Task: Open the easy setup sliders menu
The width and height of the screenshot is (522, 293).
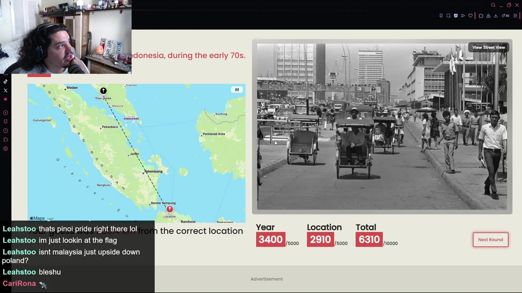Action: 515,16
